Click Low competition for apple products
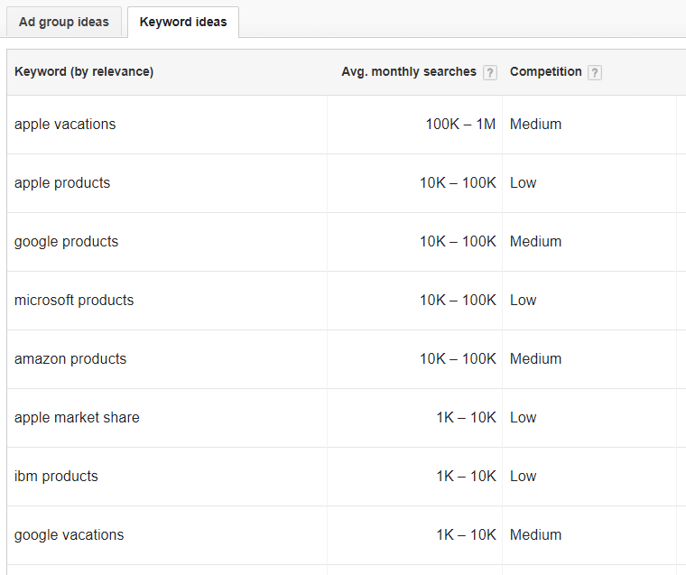Screen dimensions: 686x575 click(x=524, y=183)
